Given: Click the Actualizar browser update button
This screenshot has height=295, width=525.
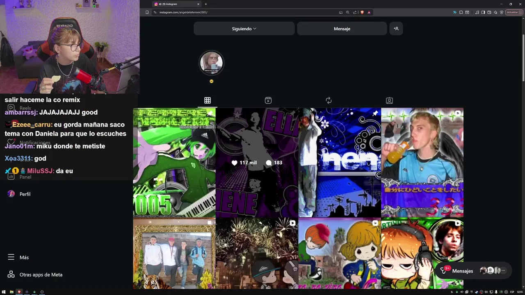Looking at the screenshot, I should point(514,12).
